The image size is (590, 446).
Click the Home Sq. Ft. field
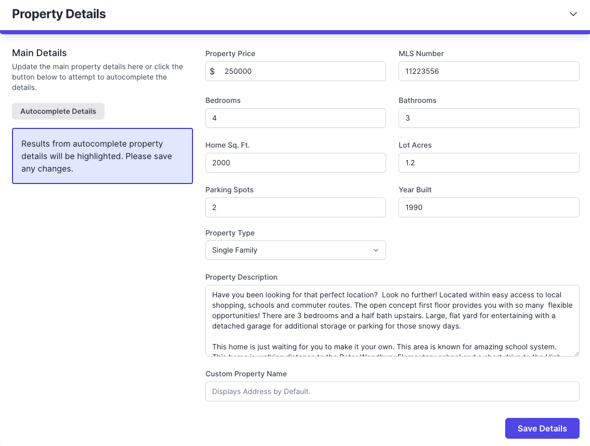coord(296,163)
